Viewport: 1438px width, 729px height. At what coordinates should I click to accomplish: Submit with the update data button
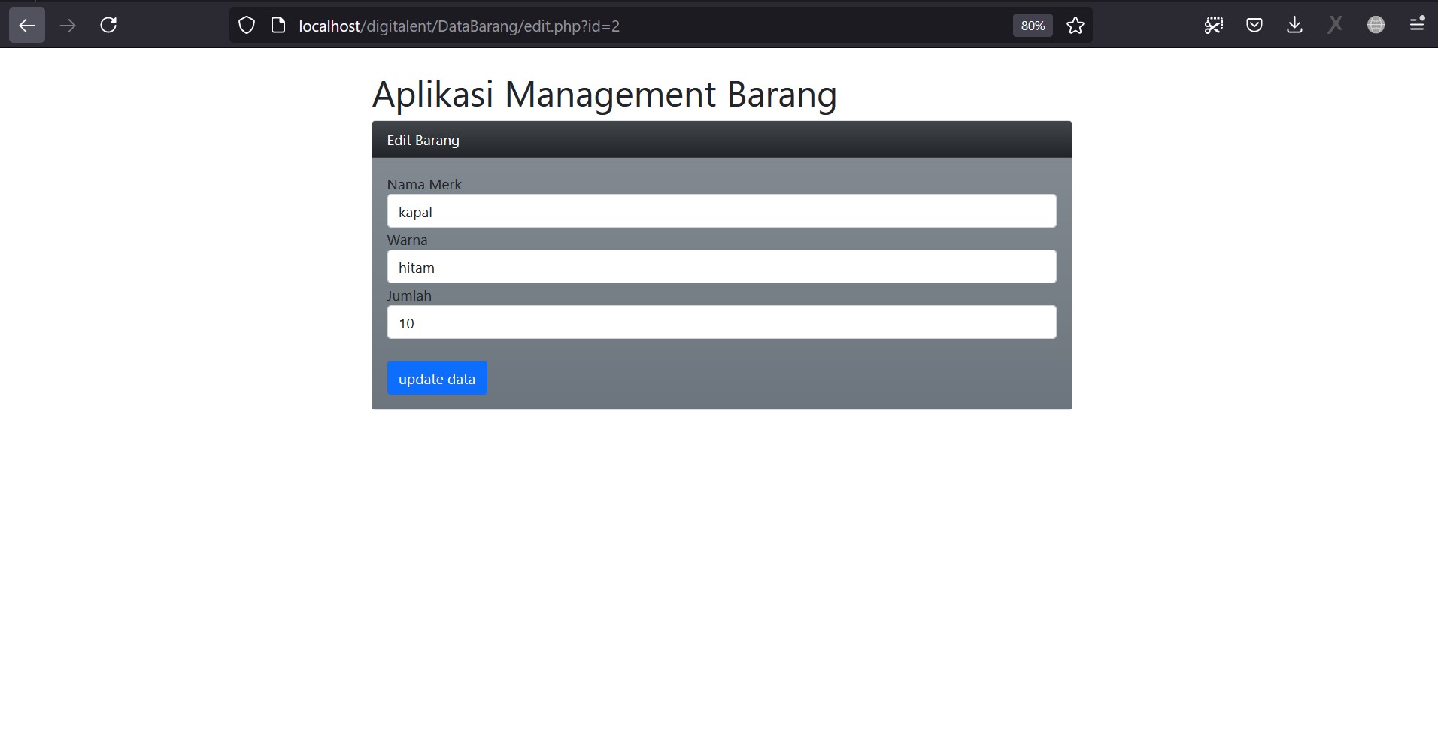pos(437,378)
